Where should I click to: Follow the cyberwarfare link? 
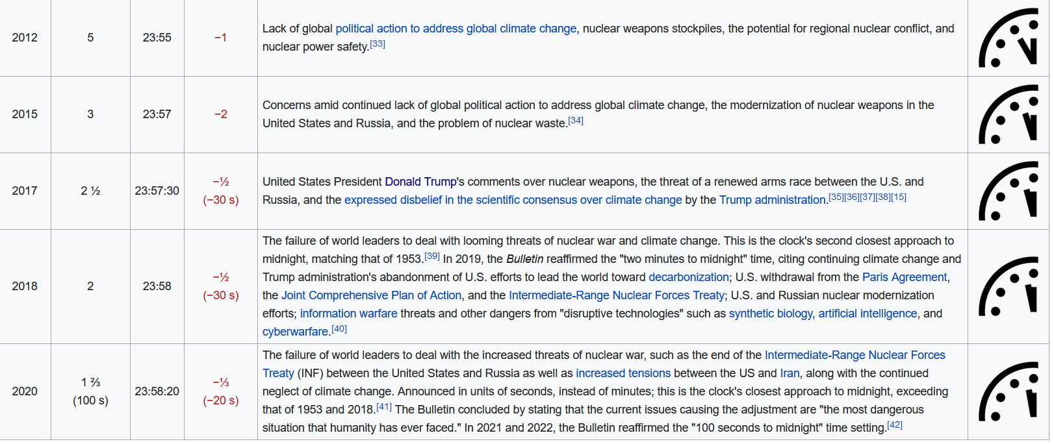[x=296, y=332]
